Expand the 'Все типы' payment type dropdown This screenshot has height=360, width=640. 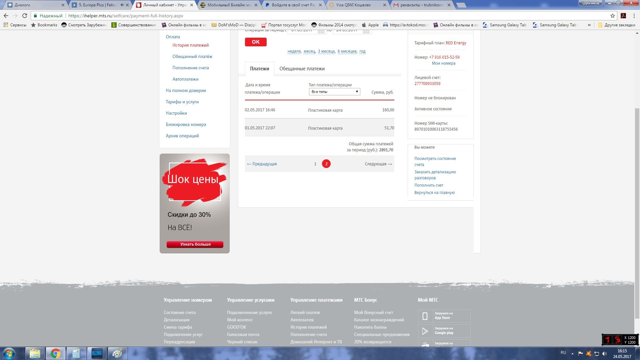(334, 92)
